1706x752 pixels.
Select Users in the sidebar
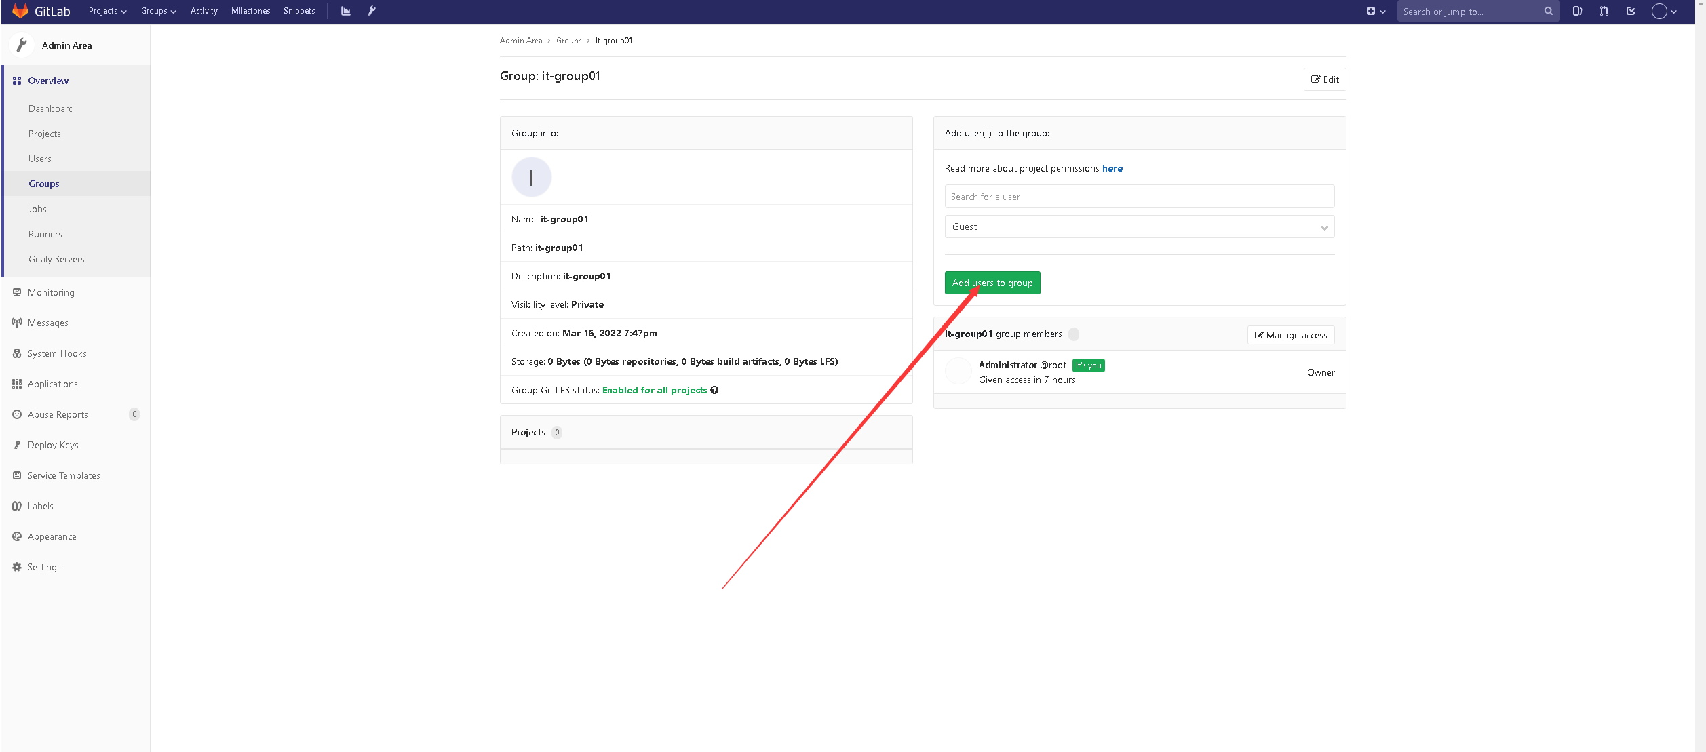pyautogui.click(x=40, y=159)
